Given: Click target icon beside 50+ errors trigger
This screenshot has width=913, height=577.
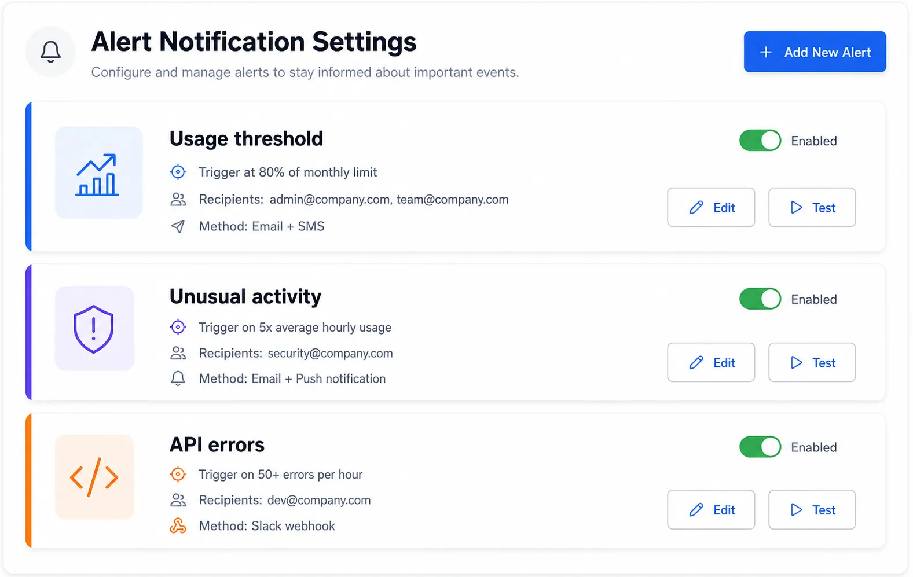Looking at the screenshot, I should (178, 475).
